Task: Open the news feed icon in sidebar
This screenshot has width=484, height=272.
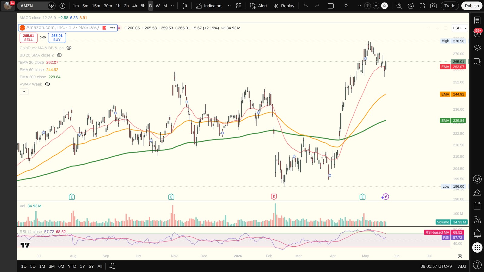Action: [x=477, y=220]
